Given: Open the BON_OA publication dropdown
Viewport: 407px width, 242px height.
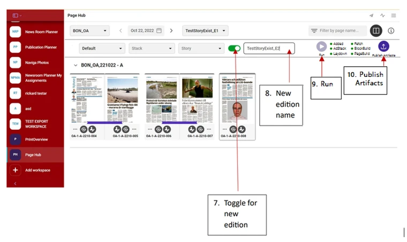Looking at the screenshot, I should click(x=89, y=31).
